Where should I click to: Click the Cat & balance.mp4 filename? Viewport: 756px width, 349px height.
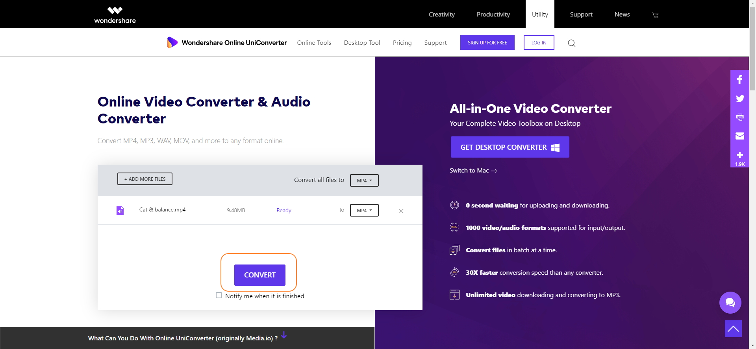click(162, 209)
